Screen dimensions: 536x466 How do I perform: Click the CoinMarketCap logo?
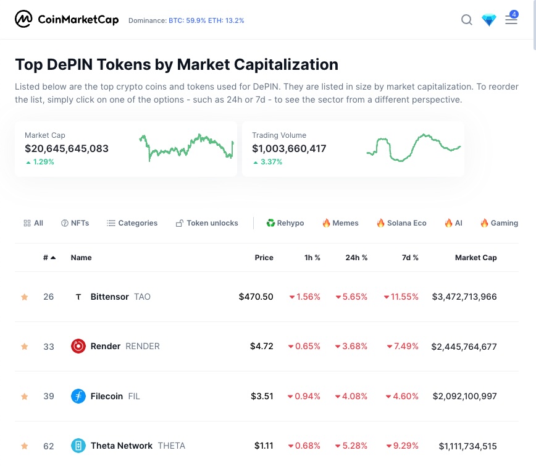click(x=67, y=19)
